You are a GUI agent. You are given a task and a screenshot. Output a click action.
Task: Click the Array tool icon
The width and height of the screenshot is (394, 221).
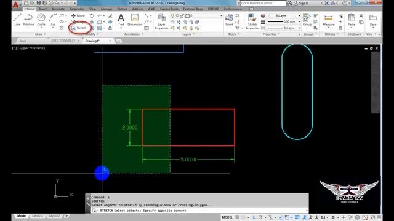point(100,28)
